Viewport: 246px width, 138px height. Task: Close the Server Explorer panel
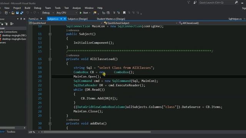(x=24, y=19)
